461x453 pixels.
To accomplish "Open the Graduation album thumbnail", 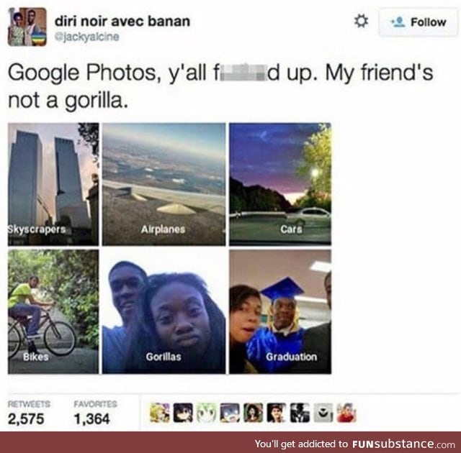I will [x=280, y=311].
